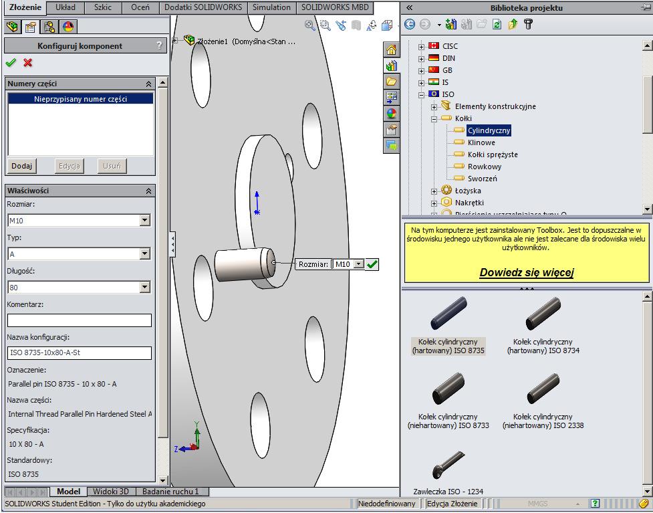The image size is (653, 513).
Task: Click the status bar help question mark icon
Action: [595, 504]
